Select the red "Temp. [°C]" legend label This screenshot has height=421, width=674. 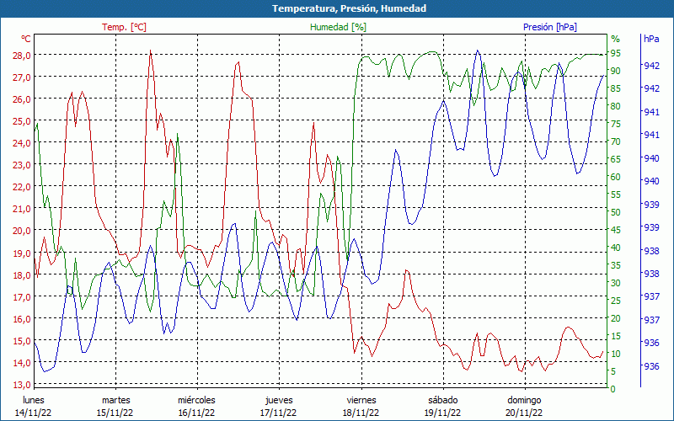pyautogui.click(x=124, y=27)
